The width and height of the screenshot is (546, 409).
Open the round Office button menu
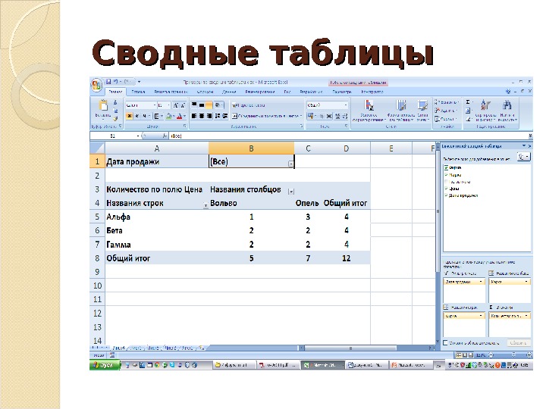click(96, 84)
